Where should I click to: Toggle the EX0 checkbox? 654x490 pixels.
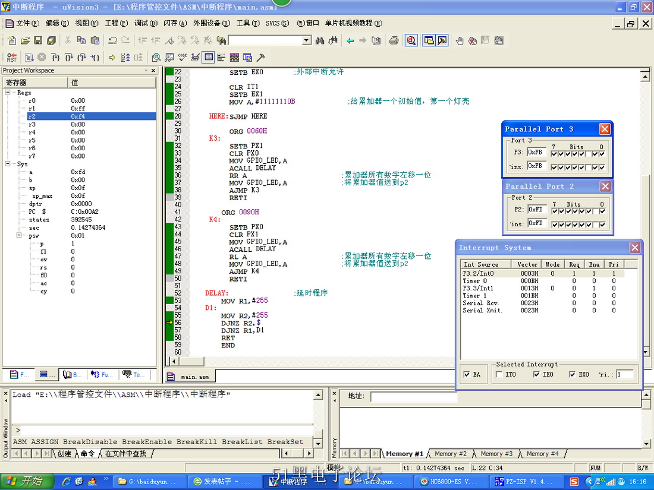click(x=572, y=375)
